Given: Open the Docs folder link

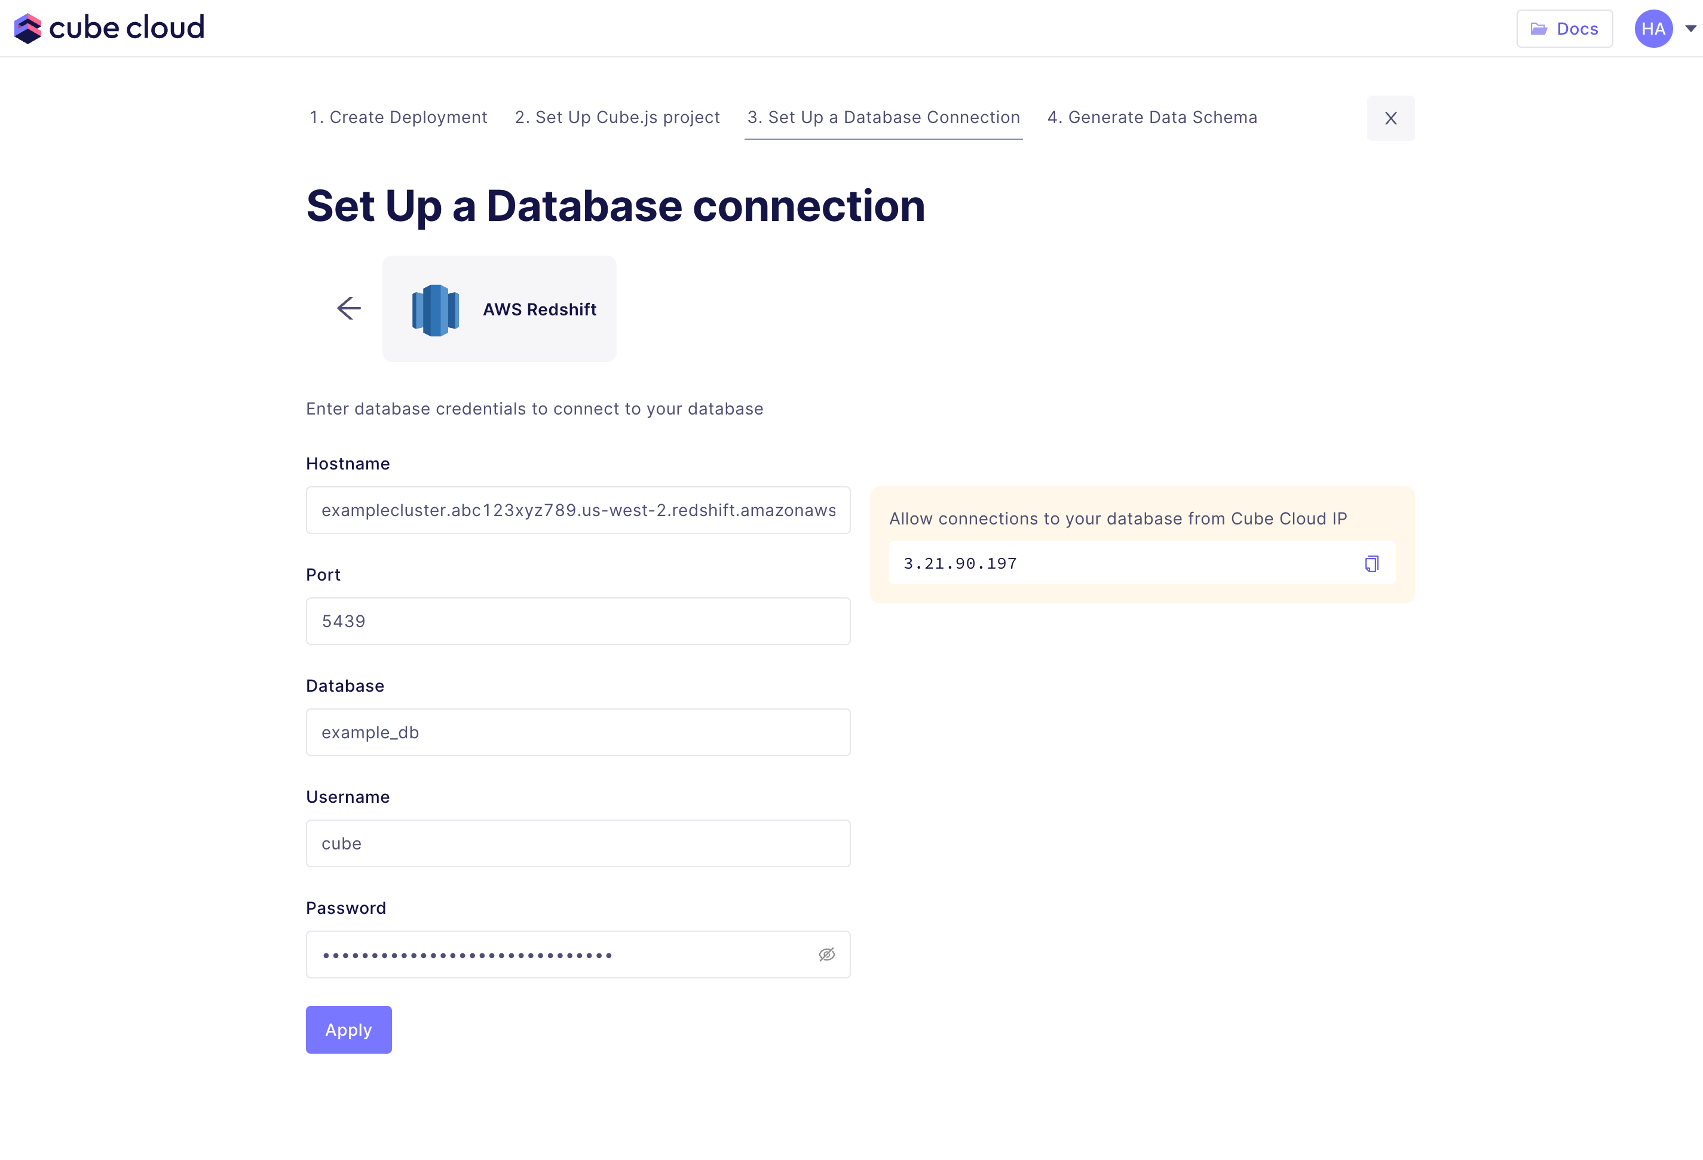Looking at the screenshot, I should 1564,29.
